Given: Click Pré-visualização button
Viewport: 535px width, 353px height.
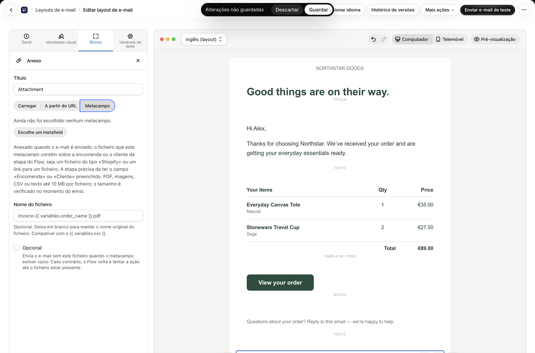Looking at the screenshot, I should click(495, 39).
